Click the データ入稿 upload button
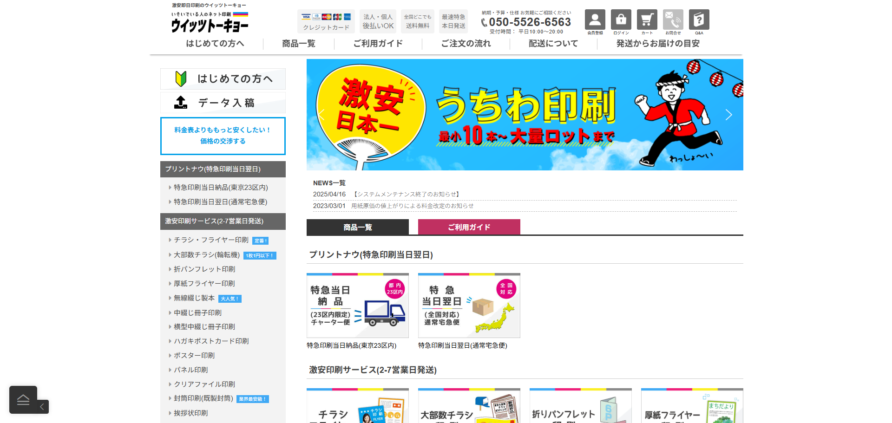 pos(223,103)
